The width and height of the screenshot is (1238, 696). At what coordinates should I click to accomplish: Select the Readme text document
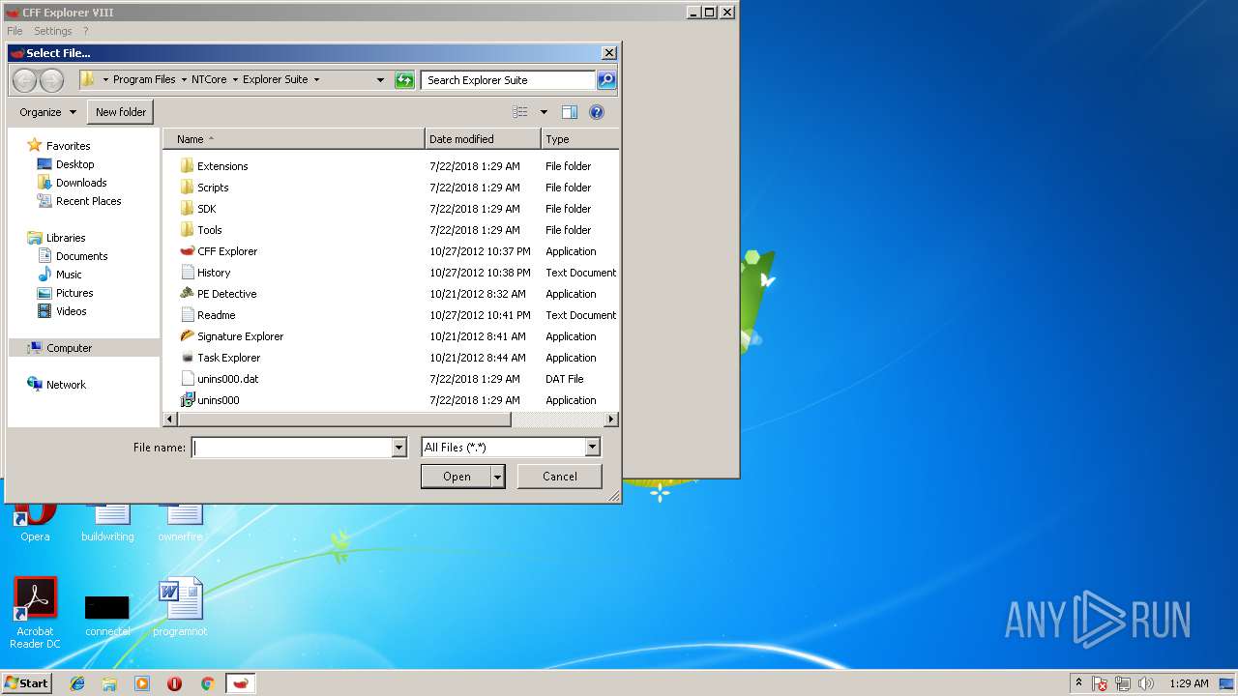(x=216, y=315)
